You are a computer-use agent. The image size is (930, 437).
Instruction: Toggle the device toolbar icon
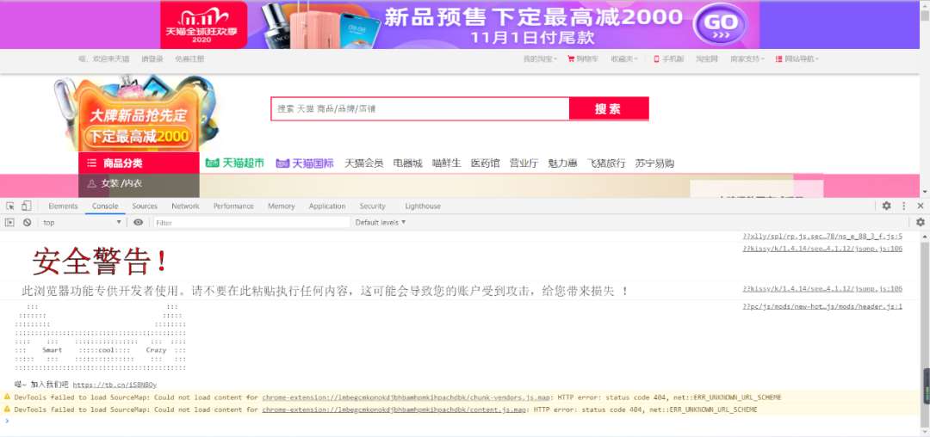pyautogui.click(x=26, y=206)
